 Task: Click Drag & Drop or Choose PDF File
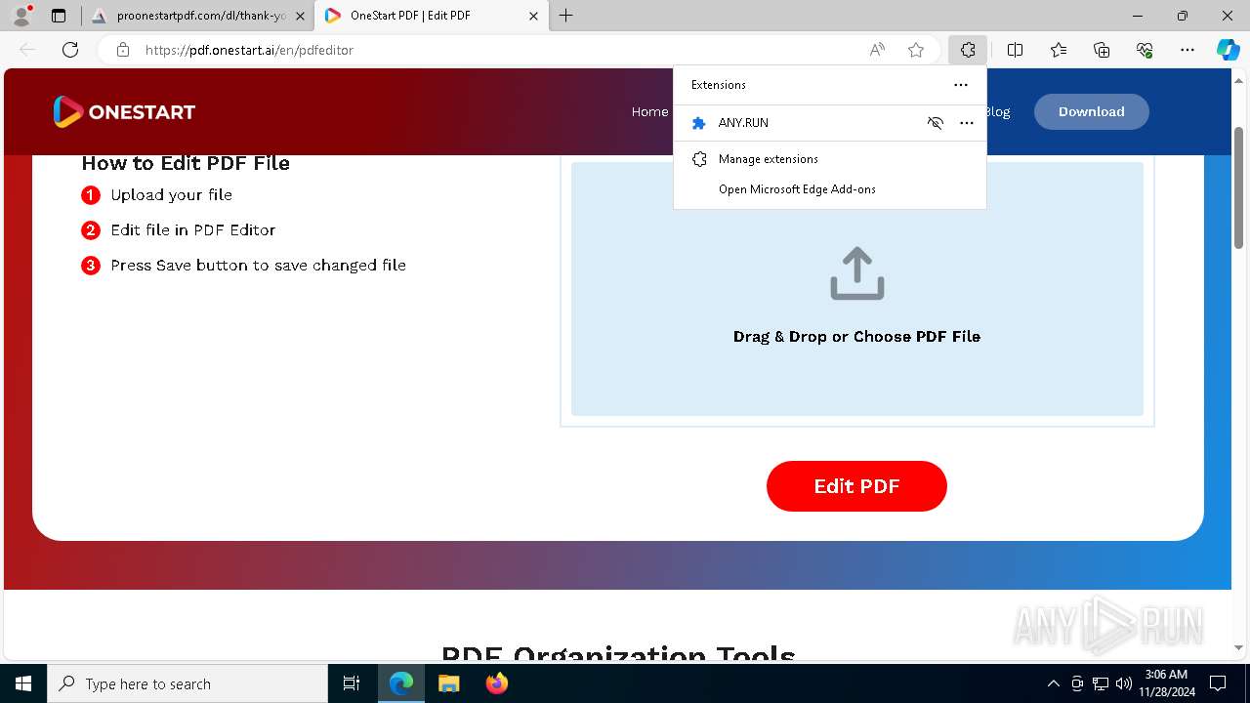pos(856,336)
